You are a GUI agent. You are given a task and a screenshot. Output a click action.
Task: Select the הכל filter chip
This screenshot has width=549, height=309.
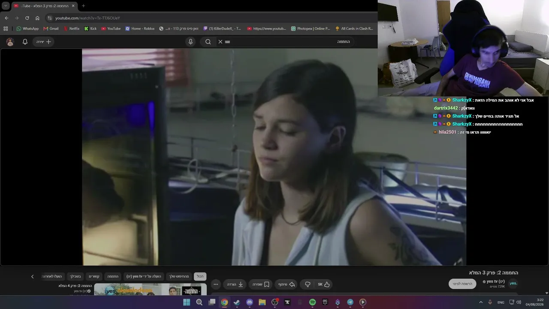(200, 276)
